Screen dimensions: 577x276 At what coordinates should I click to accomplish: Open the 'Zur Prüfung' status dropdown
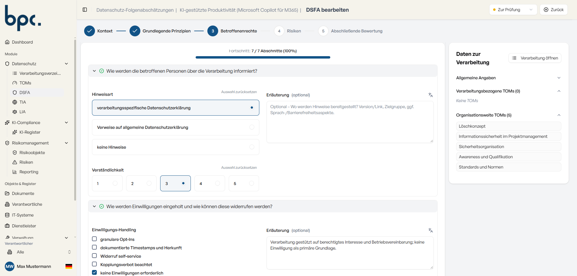click(x=513, y=10)
